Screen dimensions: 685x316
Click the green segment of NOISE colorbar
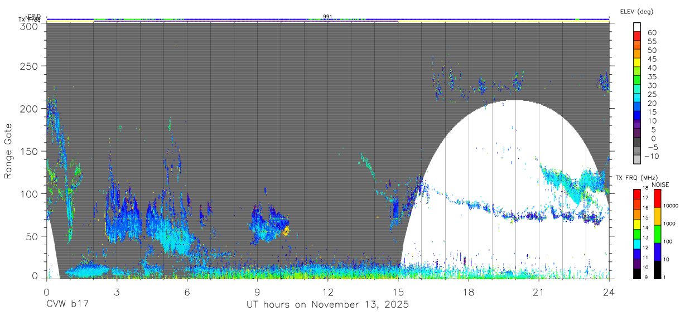tap(657, 234)
